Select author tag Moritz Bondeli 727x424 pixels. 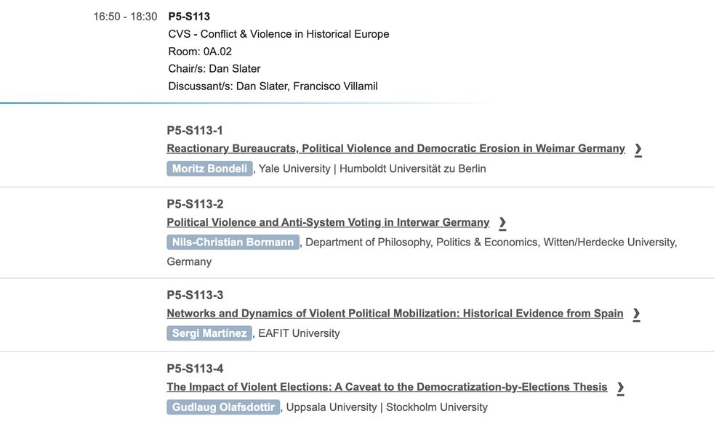[209, 168]
